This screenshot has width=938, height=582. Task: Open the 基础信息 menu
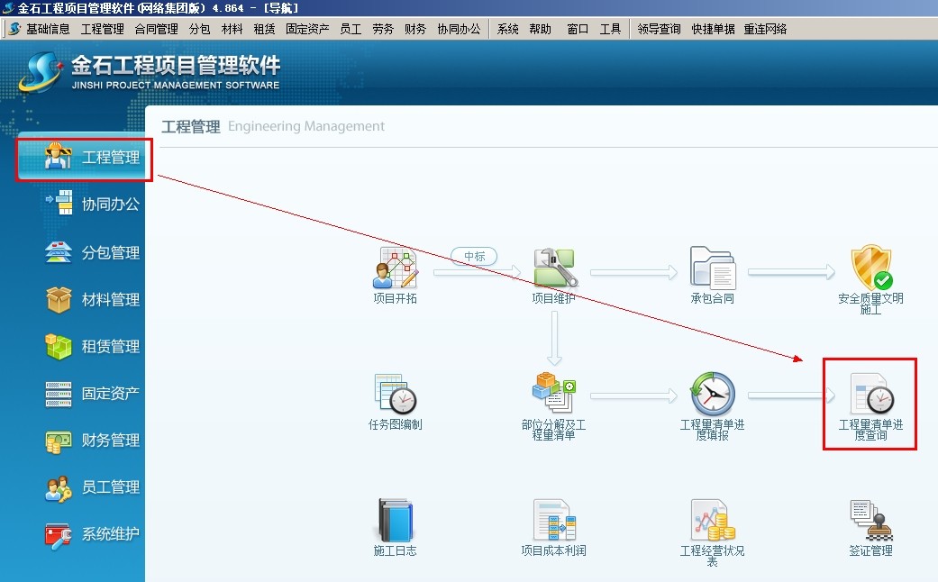[48, 29]
